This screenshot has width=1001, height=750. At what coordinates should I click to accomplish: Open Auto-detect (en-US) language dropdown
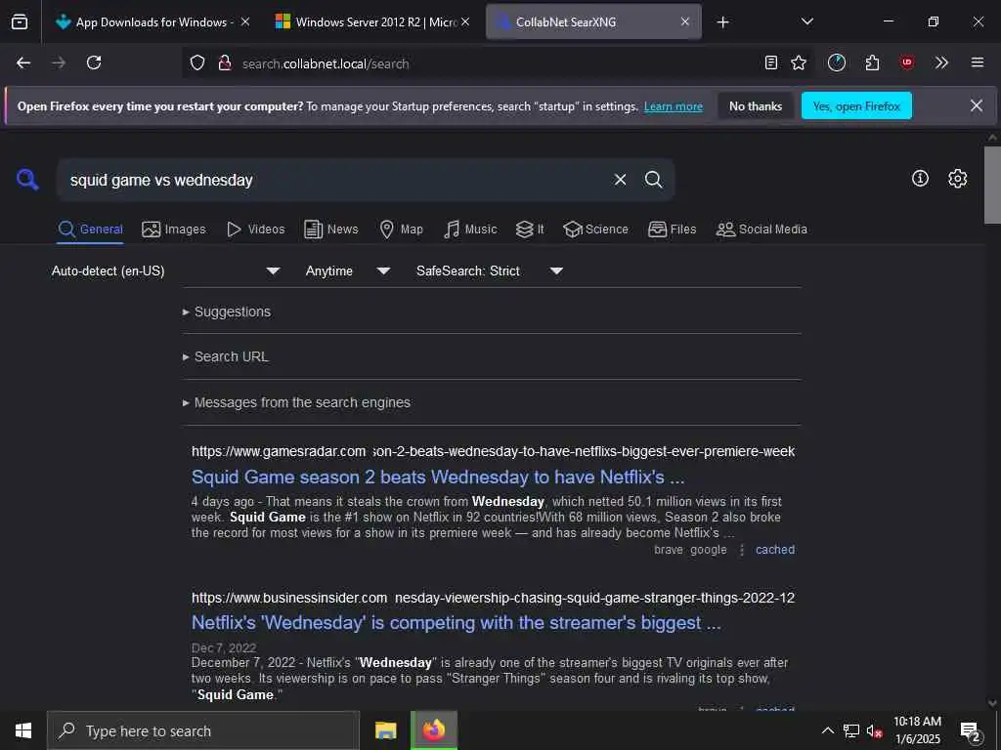tap(166, 271)
